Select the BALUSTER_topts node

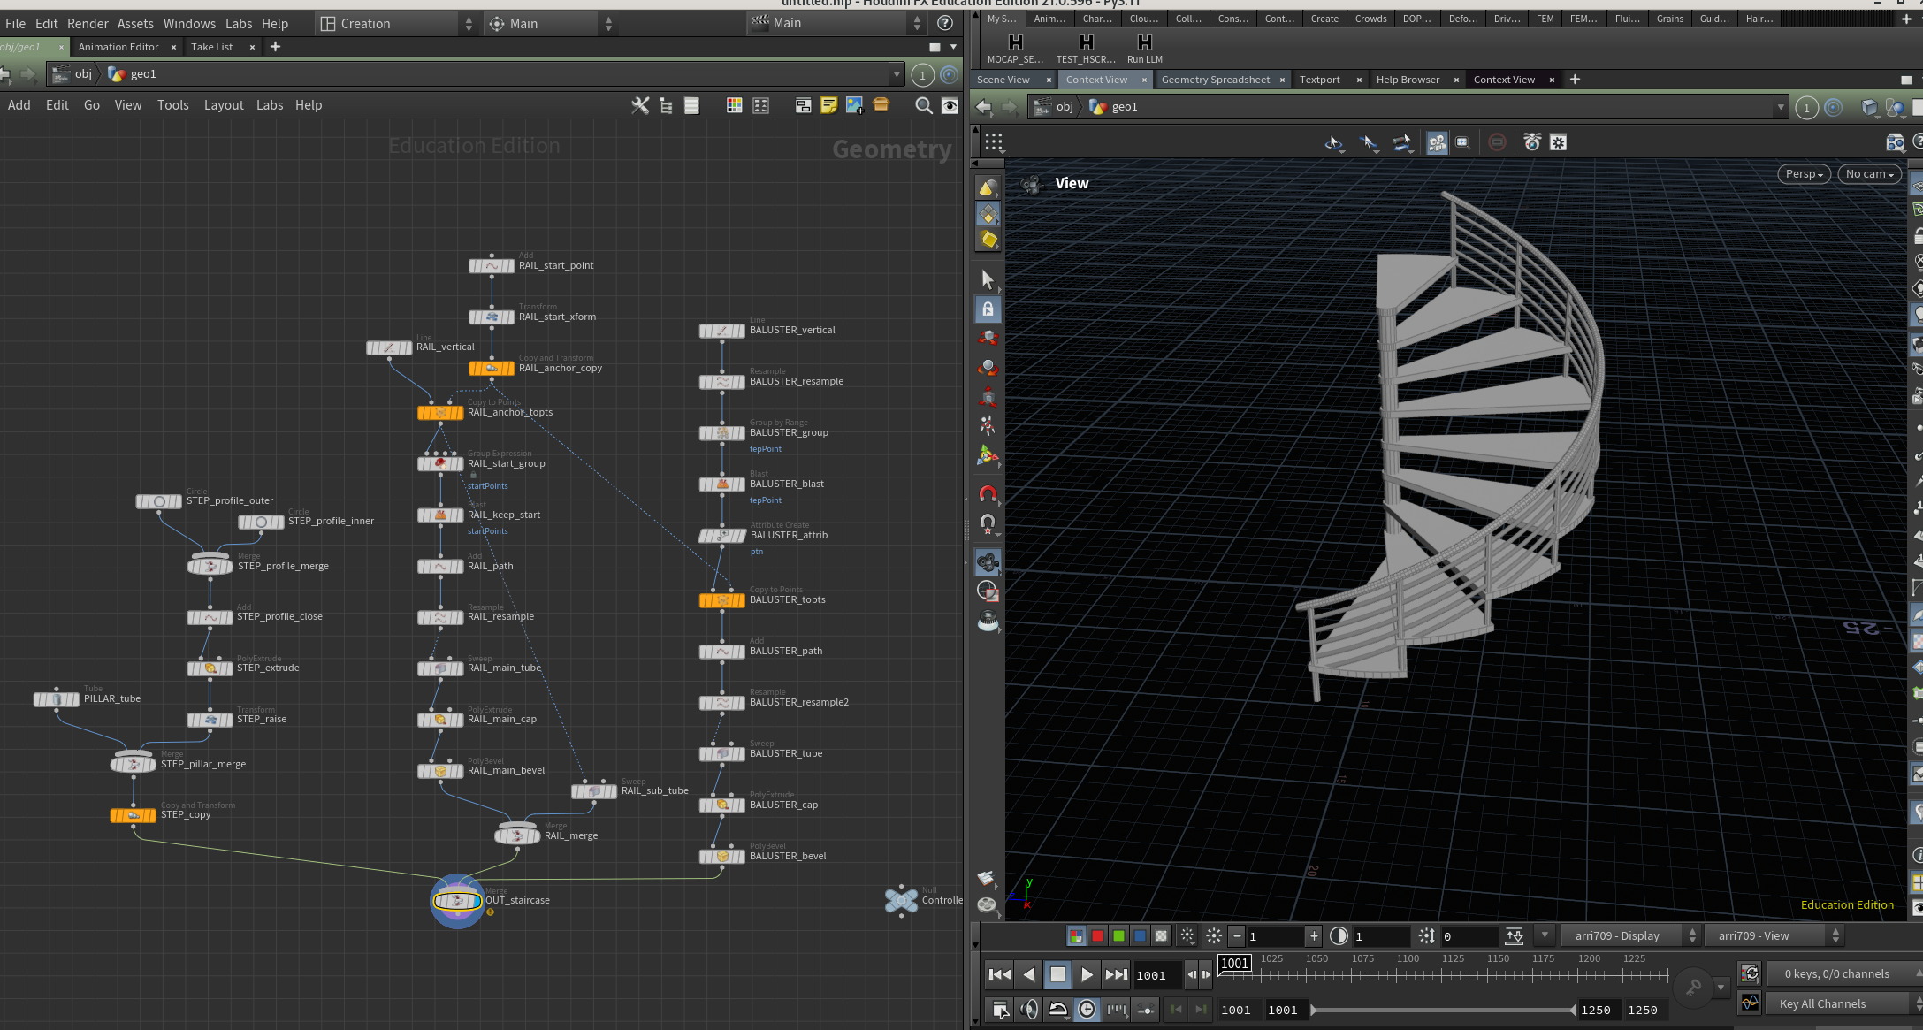[x=722, y=600]
